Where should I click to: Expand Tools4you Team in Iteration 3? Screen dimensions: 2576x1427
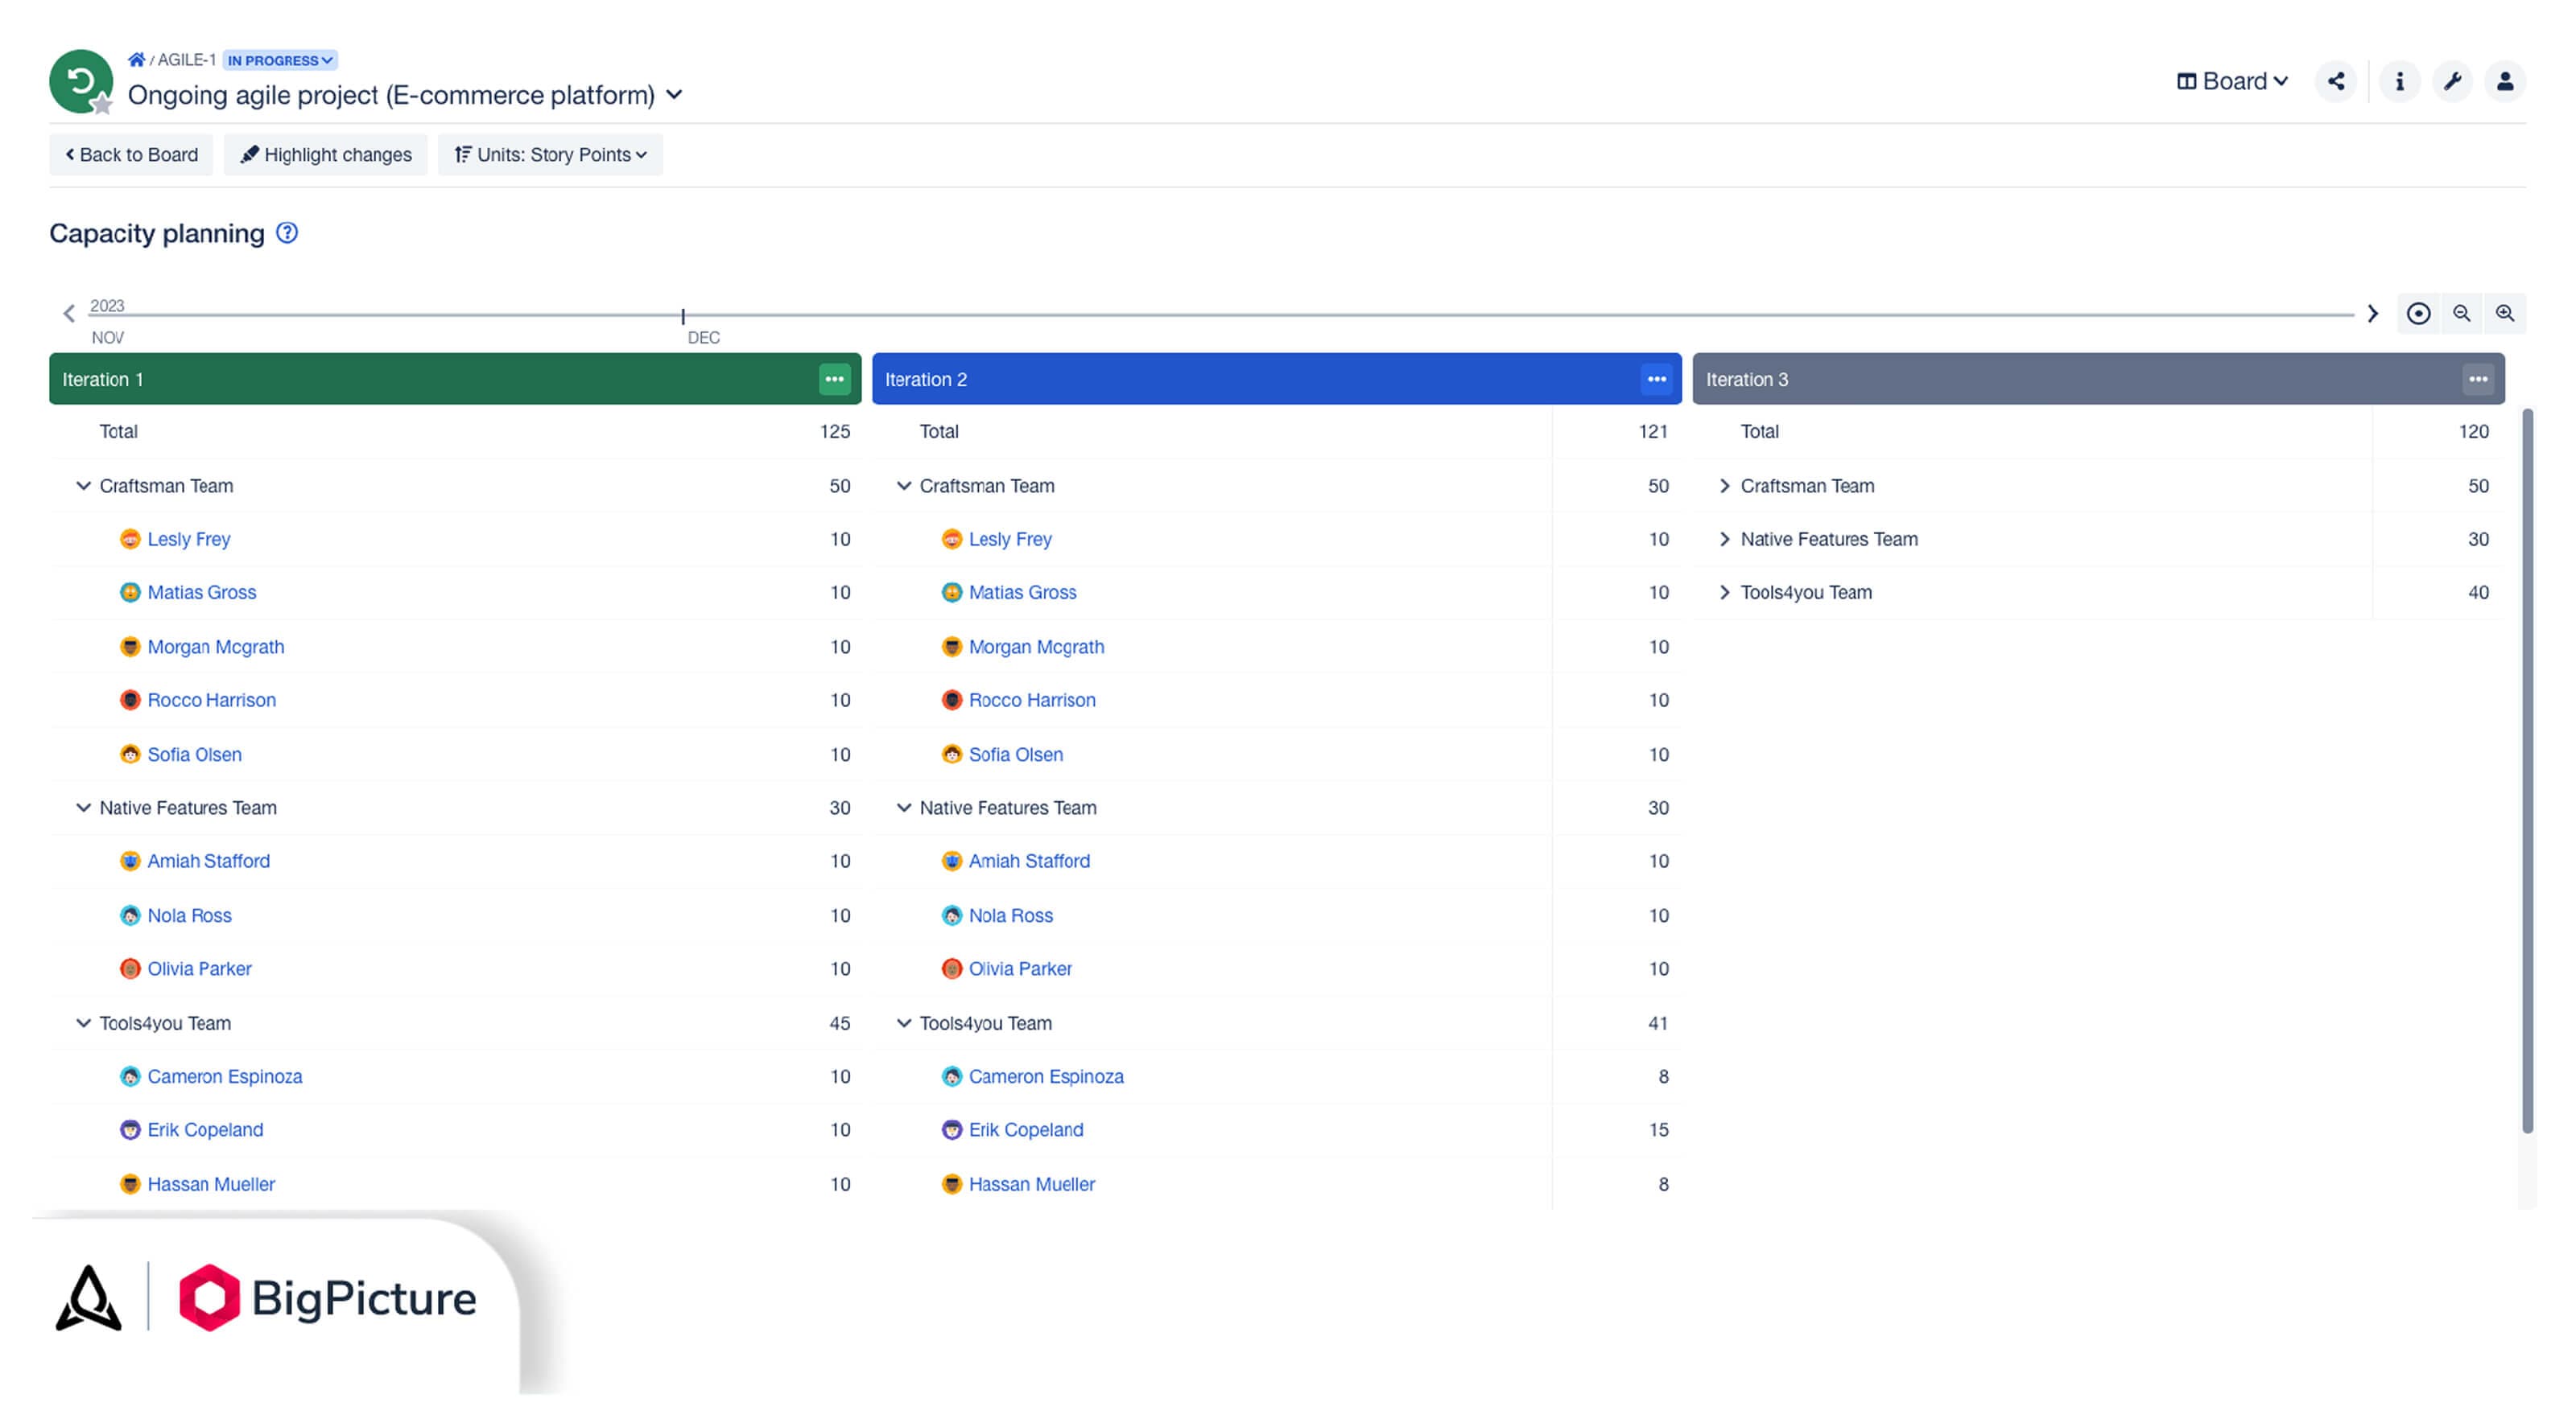[1725, 593]
